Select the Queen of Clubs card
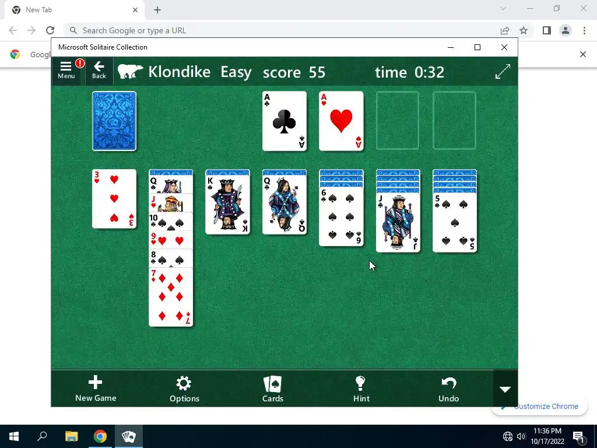 [285, 205]
